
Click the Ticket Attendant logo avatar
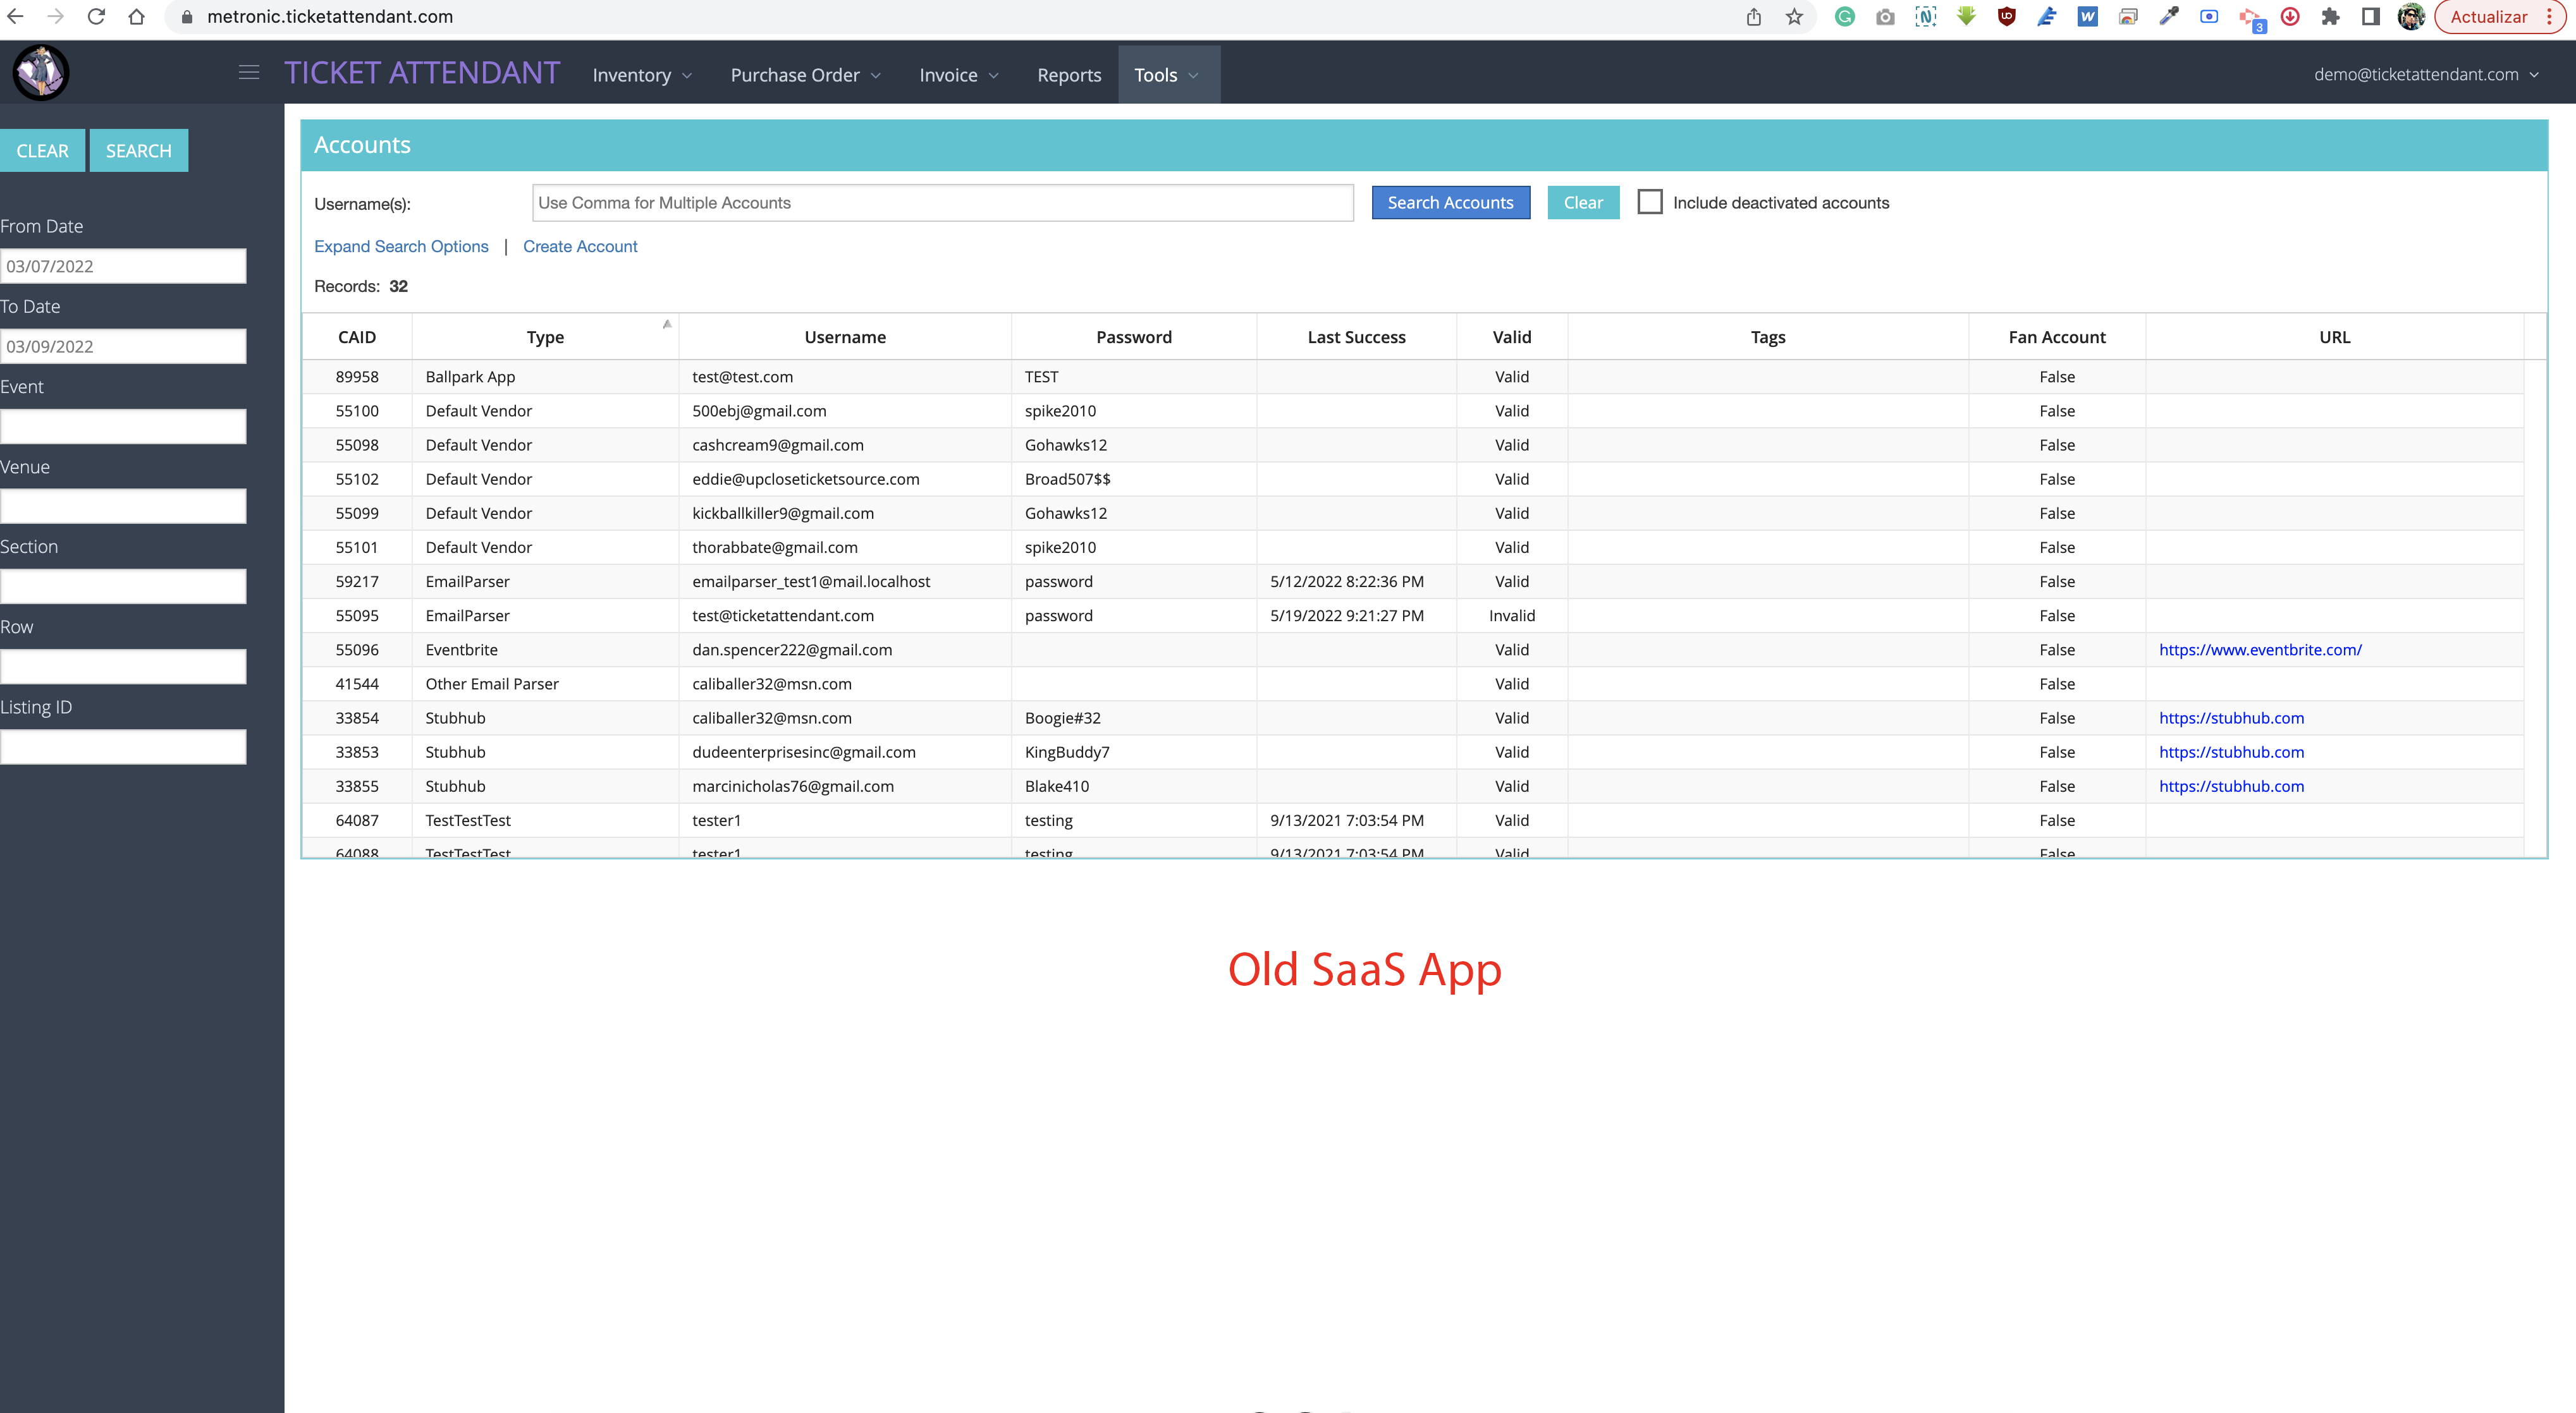tap(41, 73)
